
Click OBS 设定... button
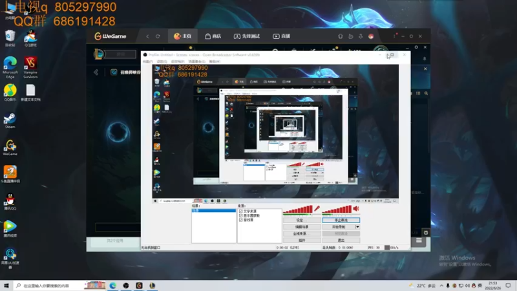302,220
